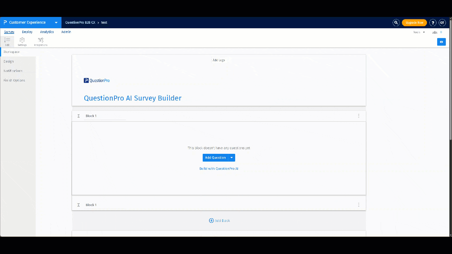The image size is (452, 254).
Task: Open Add Question dropdown arrow
Action: pyautogui.click(x=231, y=157)
